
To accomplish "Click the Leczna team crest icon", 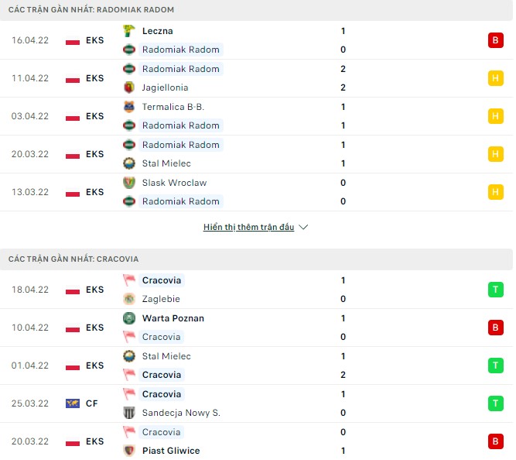I will tap(129, 31).
